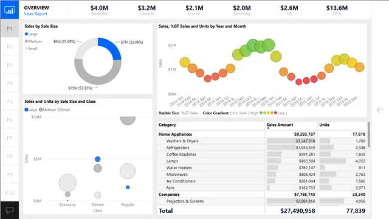389x219 pixels.
Task: Click the blue Large bubble above Deluxe
Action: click(x=98, y=159)
